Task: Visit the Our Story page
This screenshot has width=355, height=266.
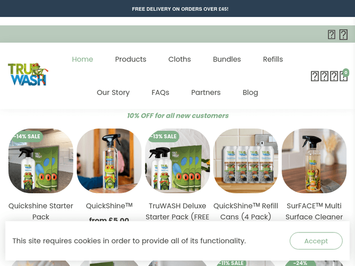Action: (113, 93)
